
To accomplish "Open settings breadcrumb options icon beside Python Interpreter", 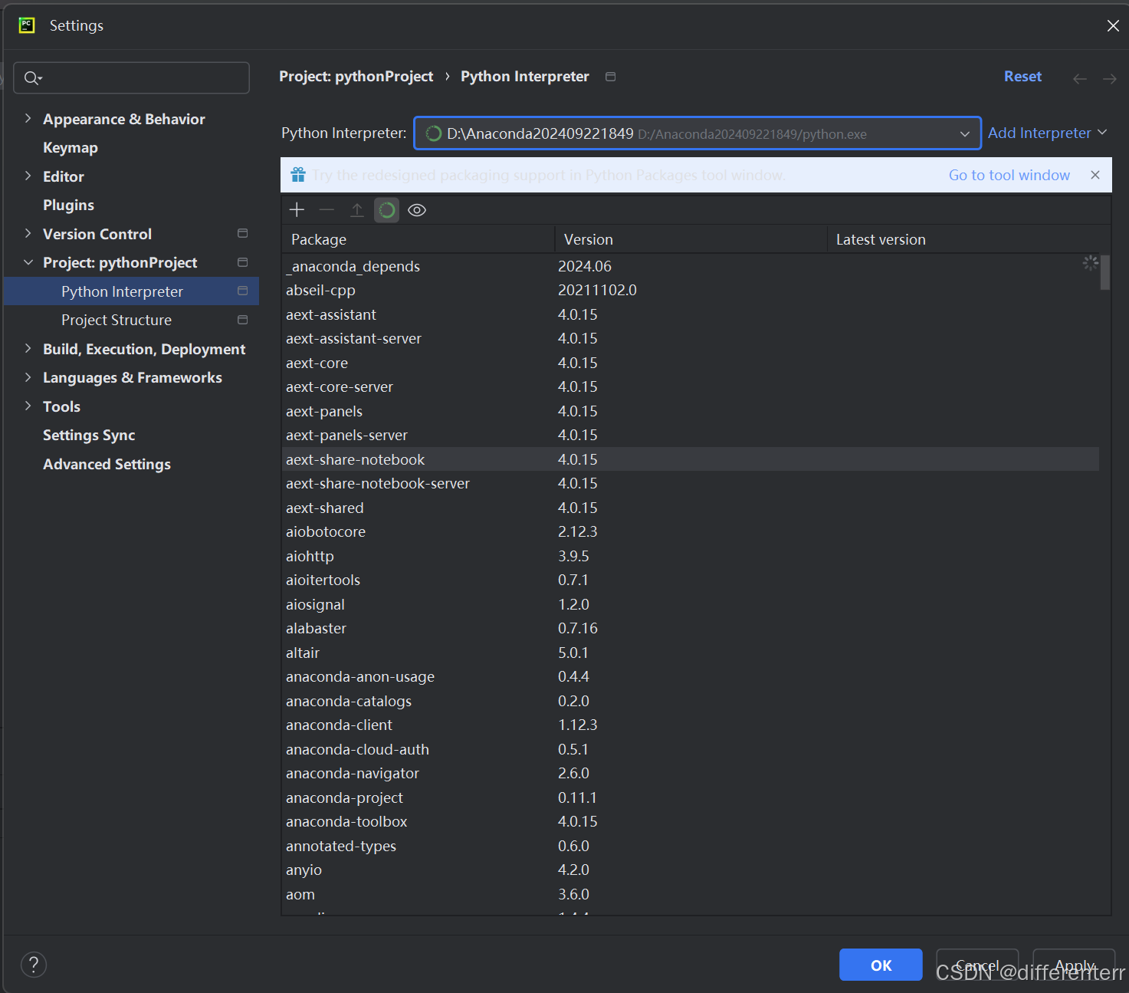I will click(x=610, y=77).
